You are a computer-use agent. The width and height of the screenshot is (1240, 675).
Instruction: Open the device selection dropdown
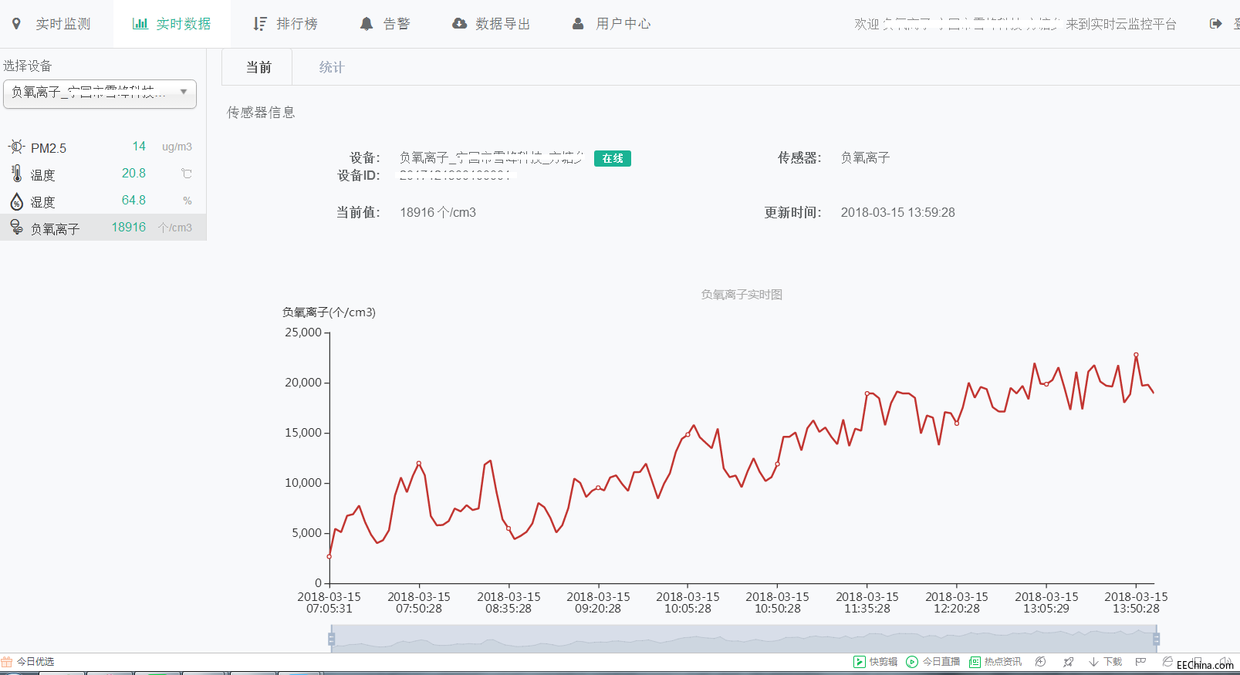click(x=100, y=94)
